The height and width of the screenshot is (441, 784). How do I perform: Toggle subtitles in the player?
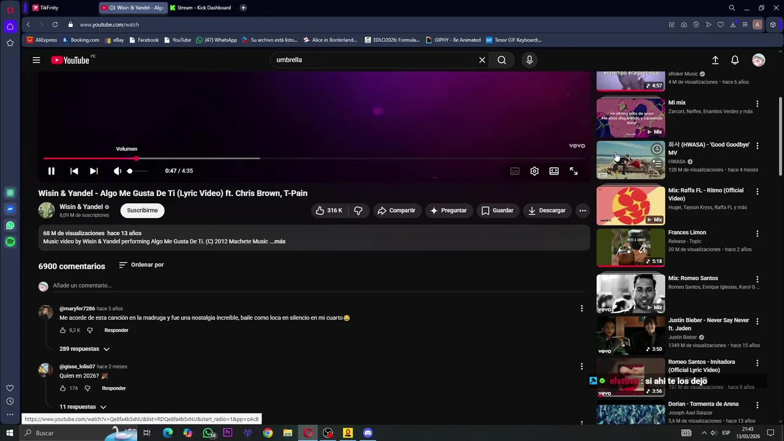point(515,171)
